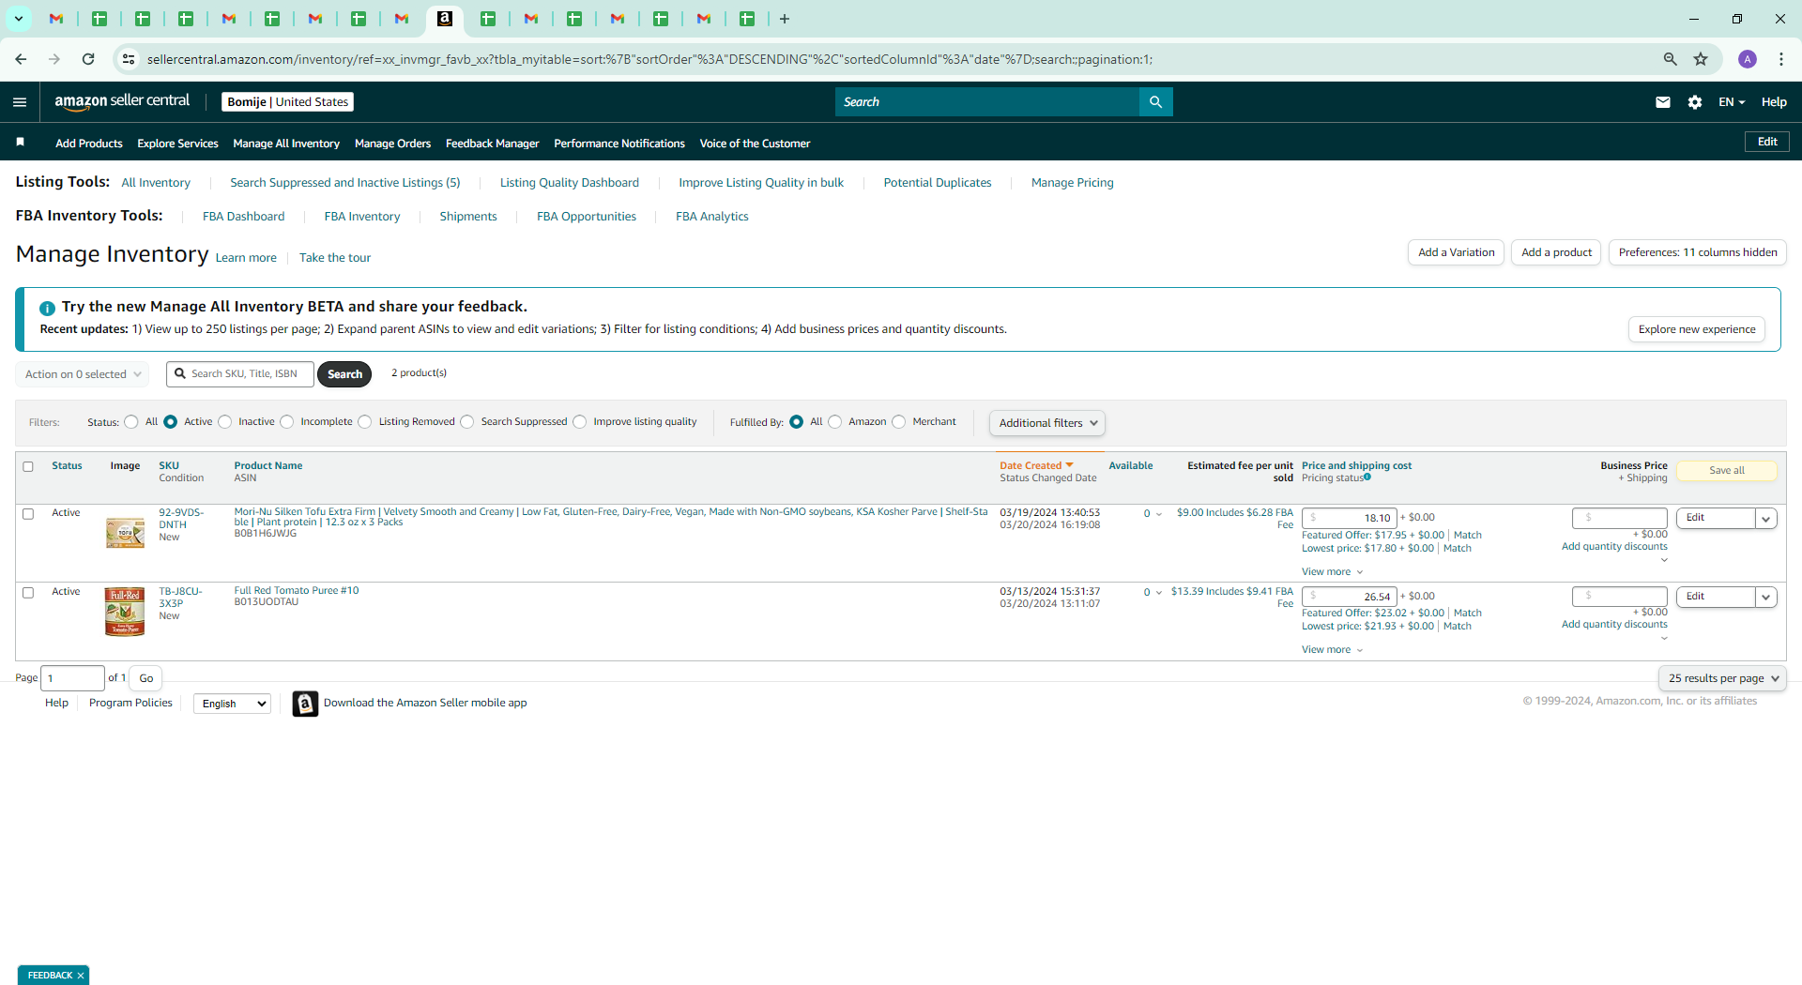Image resolution: width=1802 pixels, height=985 pixels.
Task: Click the info icon in BETA banner
Action: point(47,308)
